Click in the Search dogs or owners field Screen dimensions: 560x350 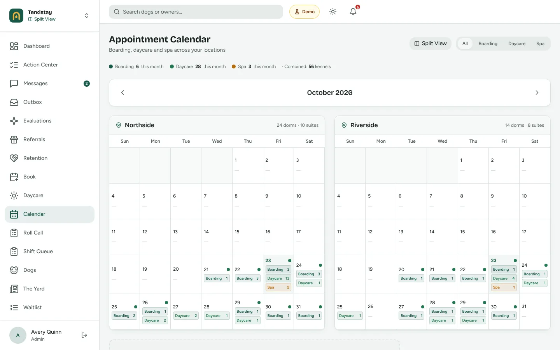pyautogui.click(x=196, y=12)
